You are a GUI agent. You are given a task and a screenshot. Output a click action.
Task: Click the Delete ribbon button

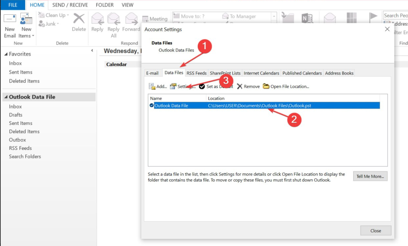(x=79, y=23)
